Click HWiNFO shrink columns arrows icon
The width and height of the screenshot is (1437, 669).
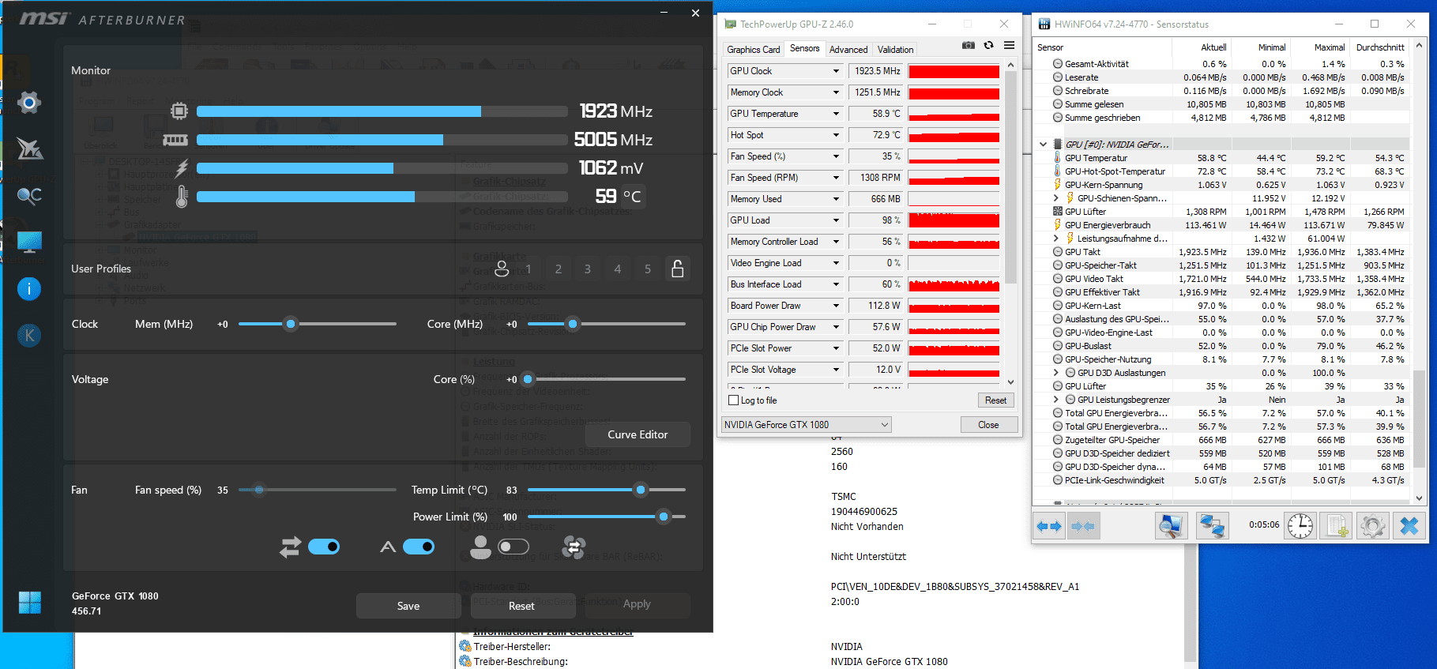point(1082,526)
